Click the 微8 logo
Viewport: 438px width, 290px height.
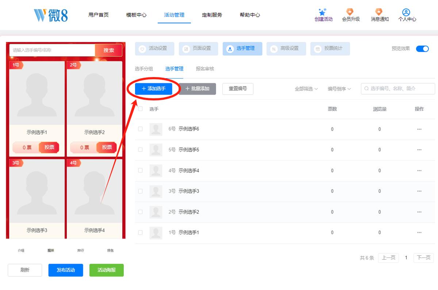coord(51,15)
